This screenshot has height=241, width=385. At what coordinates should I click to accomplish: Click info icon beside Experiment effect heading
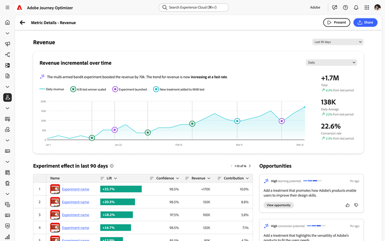pos(112,166)
